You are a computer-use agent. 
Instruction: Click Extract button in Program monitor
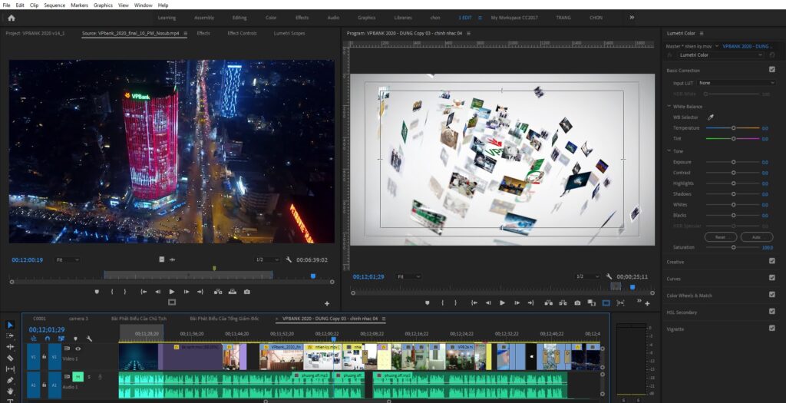click(x=563, y=302)
